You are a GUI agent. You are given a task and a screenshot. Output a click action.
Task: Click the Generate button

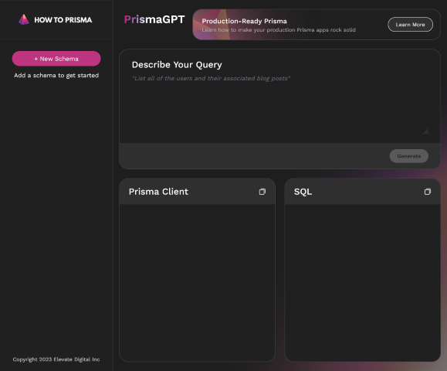click(x=409, y=156)
